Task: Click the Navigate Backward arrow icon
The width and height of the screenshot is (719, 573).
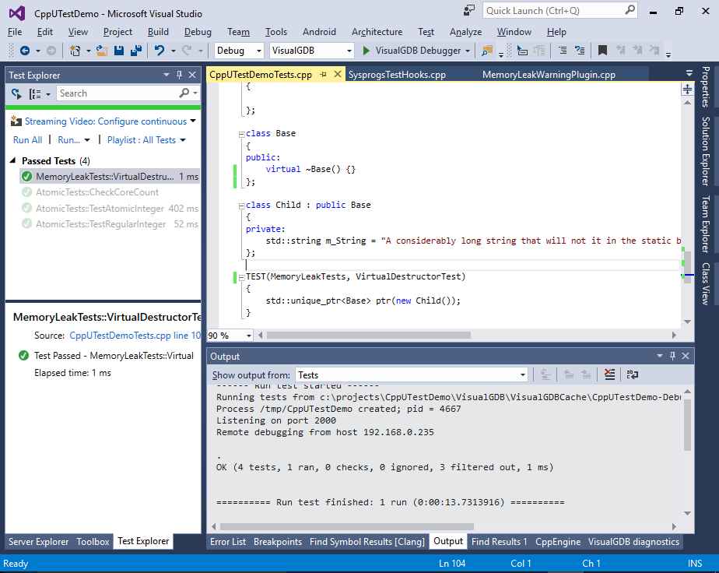Action: tap(24, 51)
